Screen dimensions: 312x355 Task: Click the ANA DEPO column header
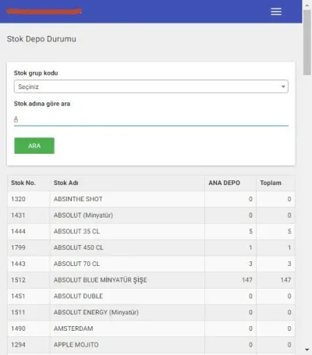(x=224, y=183)
